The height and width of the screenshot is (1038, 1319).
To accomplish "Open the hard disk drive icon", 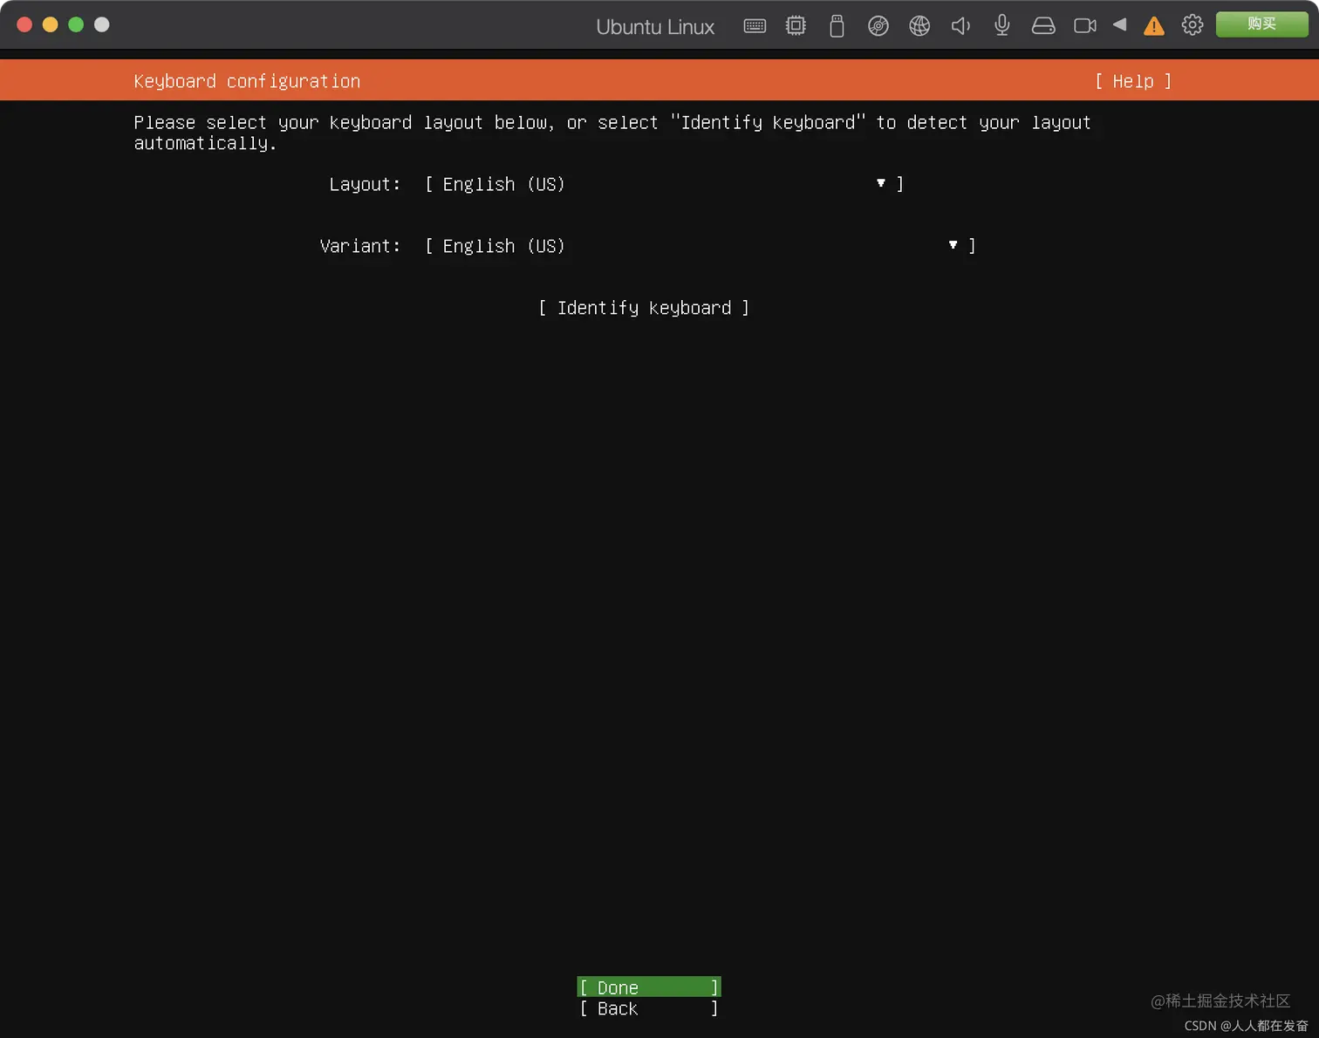I will click(1043, 26).
